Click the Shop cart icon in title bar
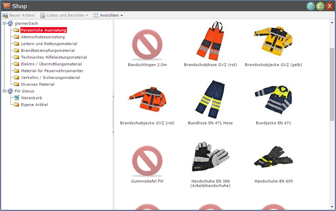 [x=6, y=6]
